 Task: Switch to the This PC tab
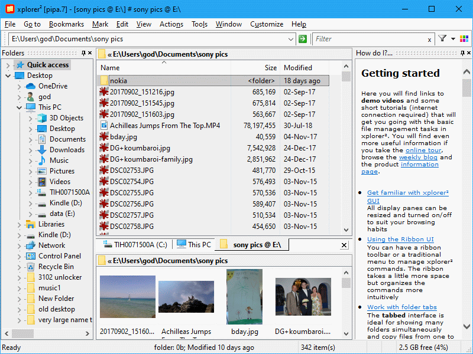click(x=194, y=245)
